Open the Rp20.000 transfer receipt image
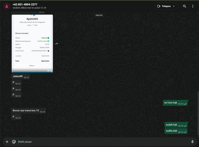Image resolution: width=199 pixels, height=147 pixels. click(32, 43)
